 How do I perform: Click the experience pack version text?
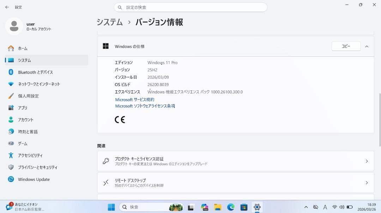(x=195, y=92)
